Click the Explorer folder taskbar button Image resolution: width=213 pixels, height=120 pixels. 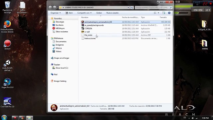(30, 118)
